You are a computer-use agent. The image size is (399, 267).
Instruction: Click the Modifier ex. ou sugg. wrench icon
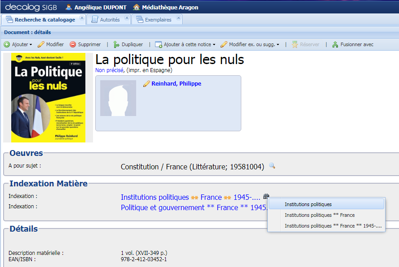223,44
